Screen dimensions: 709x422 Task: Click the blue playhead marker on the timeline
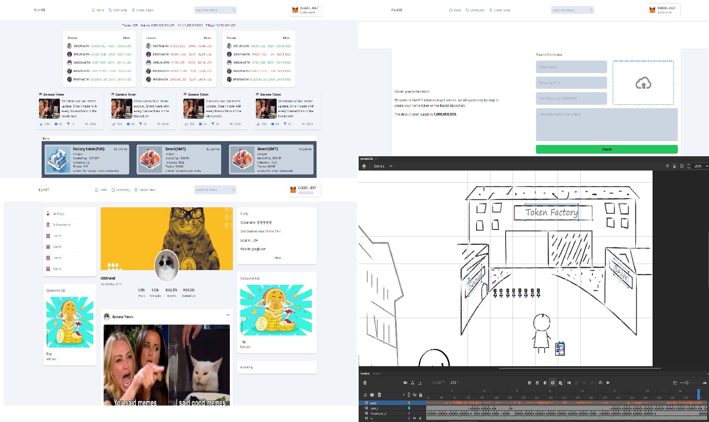[x=699, y=394]
